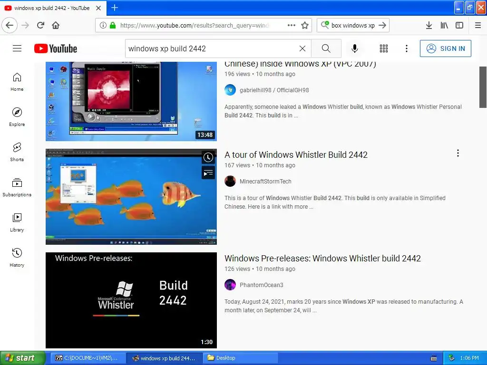
Task: Open 'A tour of Windows Whistler Build 2442' title
Action: tap(296, 154)
